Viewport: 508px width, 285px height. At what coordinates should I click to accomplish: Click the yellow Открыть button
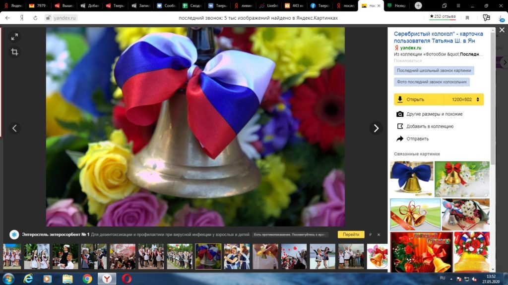pyautogui.click(x=419, y=99)
